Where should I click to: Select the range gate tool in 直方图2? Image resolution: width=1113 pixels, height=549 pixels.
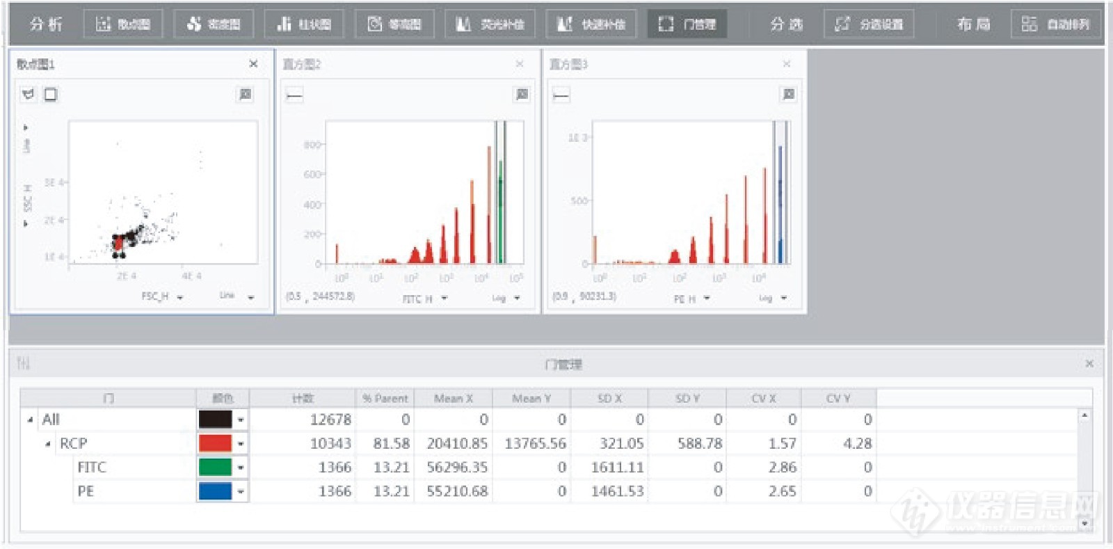[x=294, y=95]
